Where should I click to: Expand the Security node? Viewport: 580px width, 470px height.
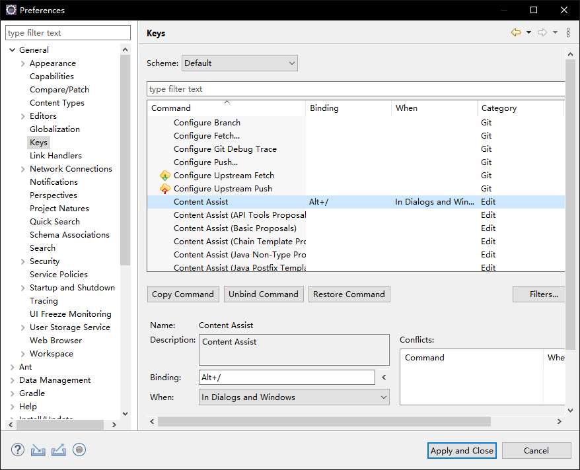click(x=23, y=261)
